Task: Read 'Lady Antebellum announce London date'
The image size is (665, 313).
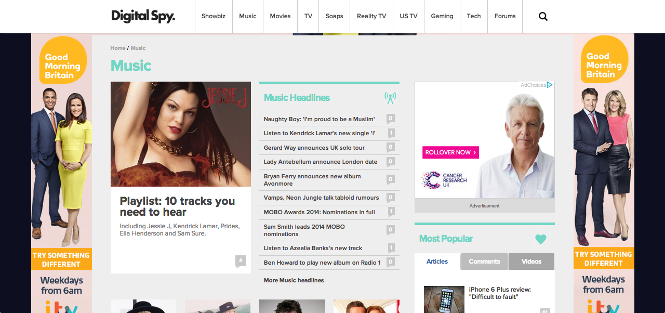Action: click(x=321, y=162)
